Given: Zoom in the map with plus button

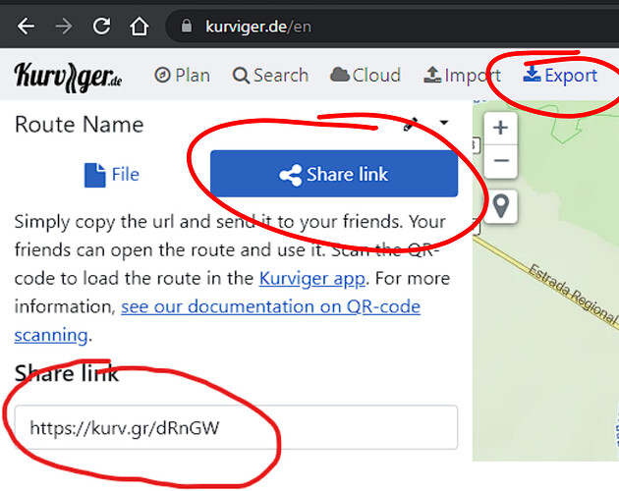Looking at the screenshot, I should click(500, 128).
